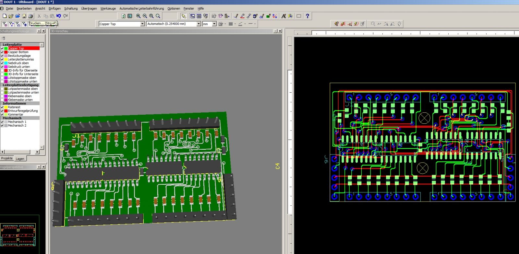Click the Zoom In magnifier icon
Viewport: 519px width, 254px height.
click(139, 16)
